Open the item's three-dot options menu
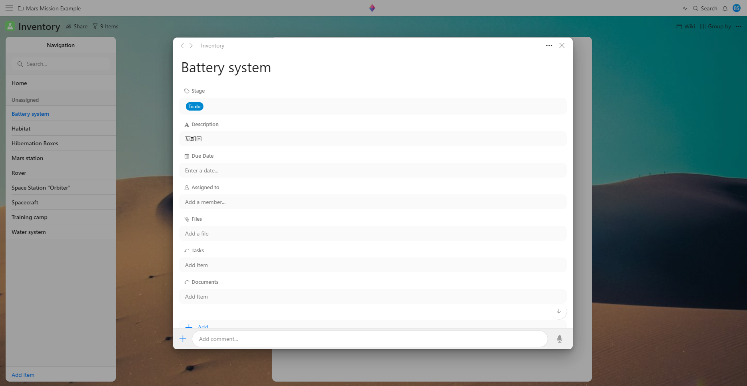The width and height of the screenshot is (747, 386). point(549,46)
